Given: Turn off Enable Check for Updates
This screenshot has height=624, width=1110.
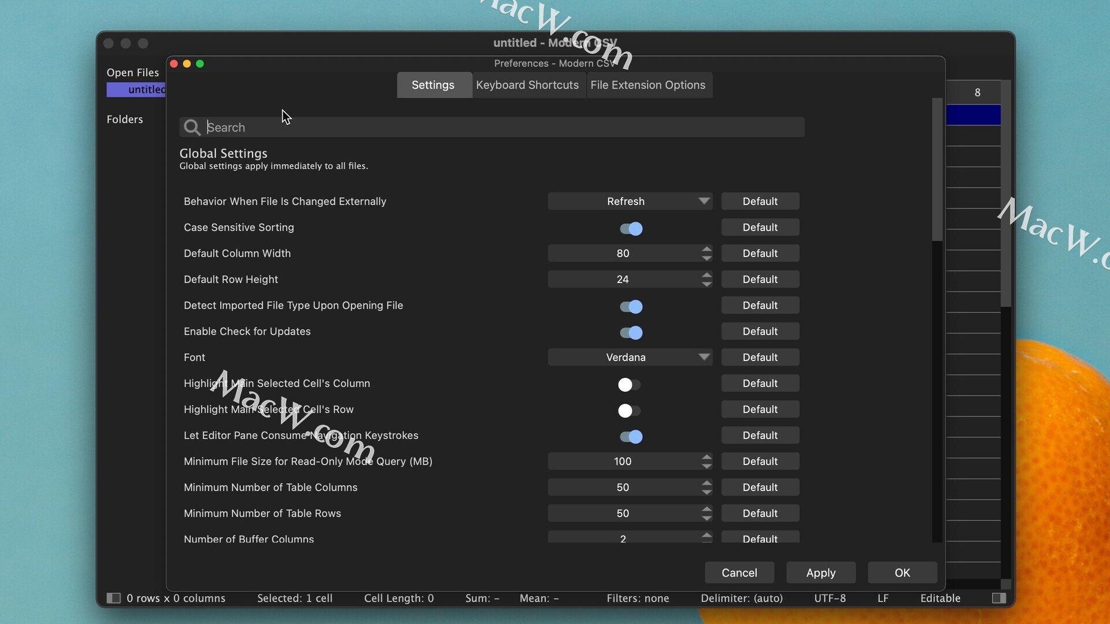Looking at the screenshot, I should pyautogui.click(x=631, y=333).
